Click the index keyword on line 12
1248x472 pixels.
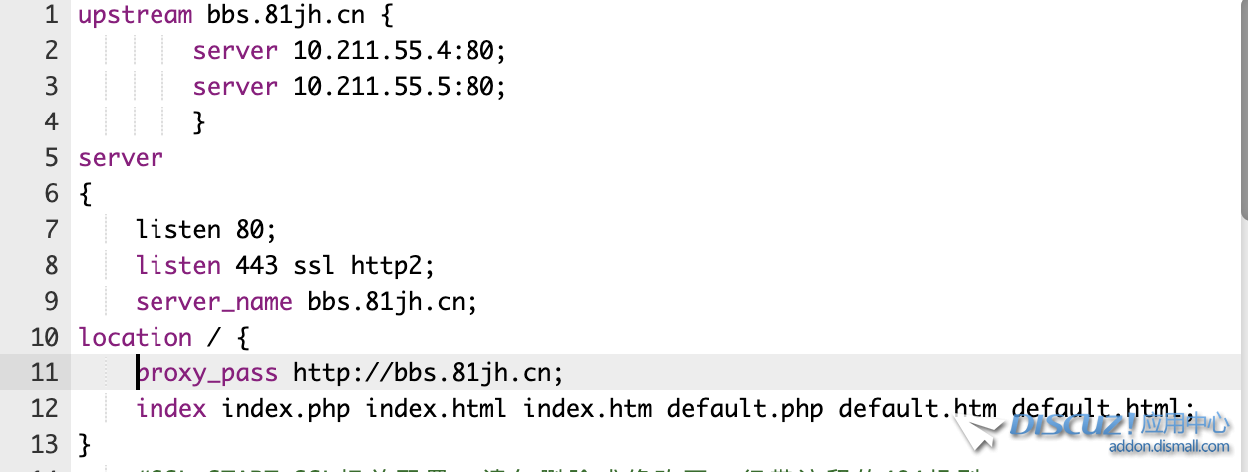coord(171,409)
